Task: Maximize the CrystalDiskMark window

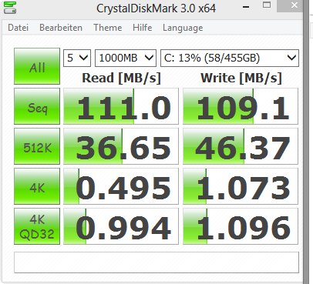Action: 267,5
